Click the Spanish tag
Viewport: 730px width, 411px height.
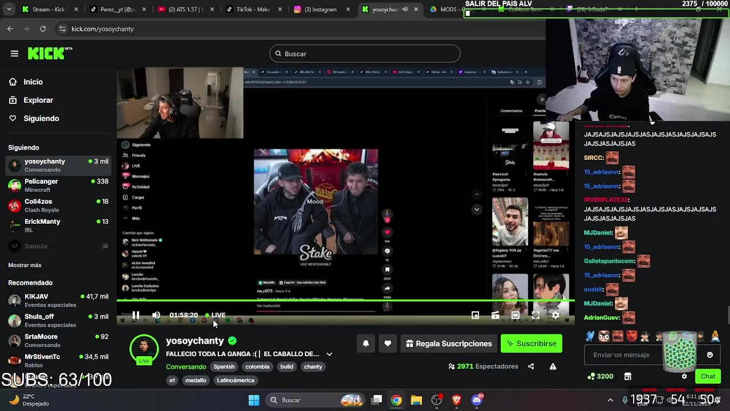(x=224, y=366)
